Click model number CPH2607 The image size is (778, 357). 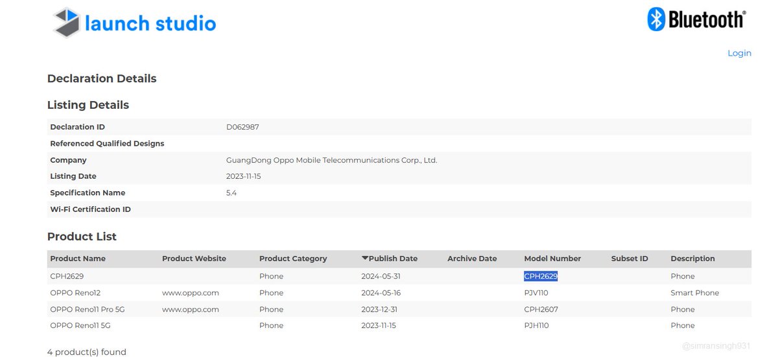coord(541,310)
